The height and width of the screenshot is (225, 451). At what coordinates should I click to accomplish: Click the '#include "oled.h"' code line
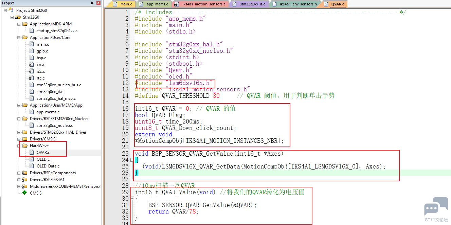[x=164, y=76]
